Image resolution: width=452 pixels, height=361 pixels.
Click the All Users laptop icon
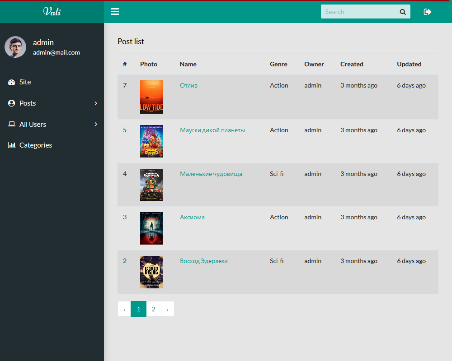pos(12,124)
